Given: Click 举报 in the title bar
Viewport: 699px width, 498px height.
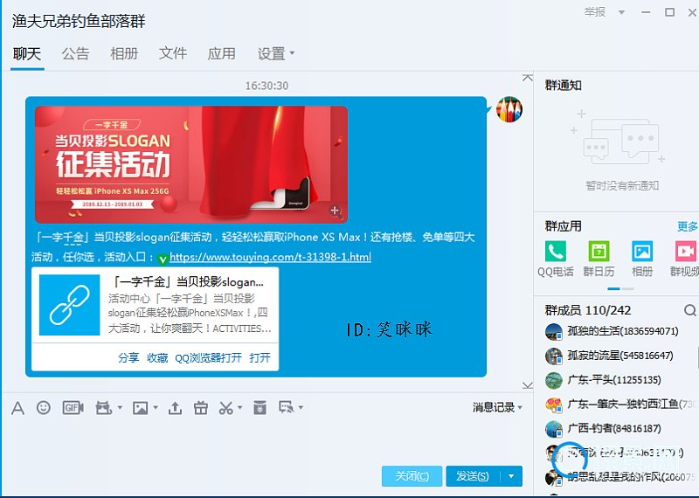Looking at the screenshot, I should pos(595,12).
